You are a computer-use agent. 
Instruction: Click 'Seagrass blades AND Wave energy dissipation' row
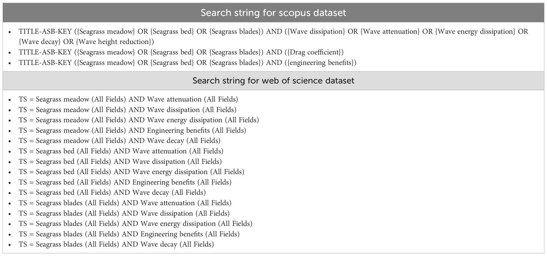(x=136, y=224)
